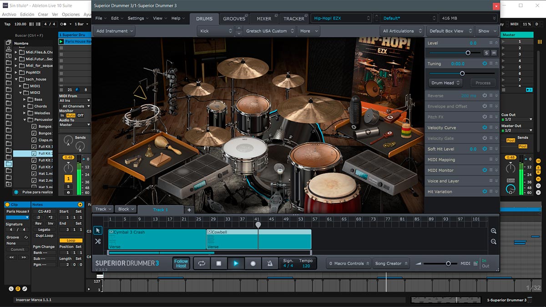Solo the drum with the S button
This screenshot has width=546, height=307.
click(x=486, y=53)
